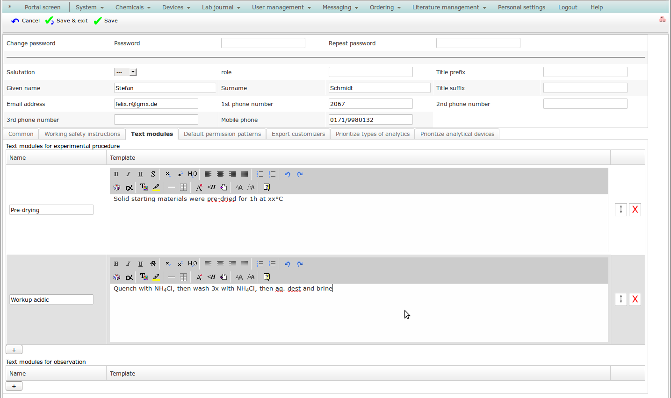Expand the Chemicals menu
This screenshot has width=671, height=398.
pos(133,7)
